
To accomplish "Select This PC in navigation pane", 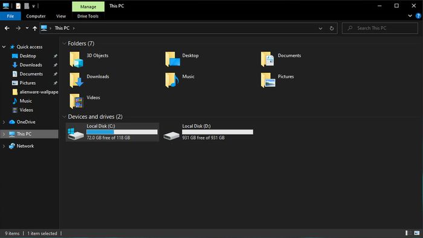I will tap(24, 134).
